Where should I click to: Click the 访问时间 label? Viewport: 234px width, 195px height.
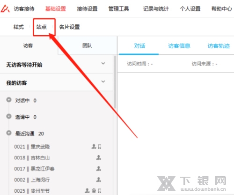(x=140, y=64)
